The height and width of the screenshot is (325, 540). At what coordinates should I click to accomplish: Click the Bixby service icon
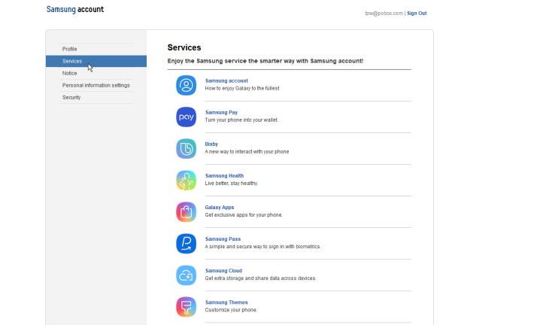pyautogui.click(x=186, y=148)
